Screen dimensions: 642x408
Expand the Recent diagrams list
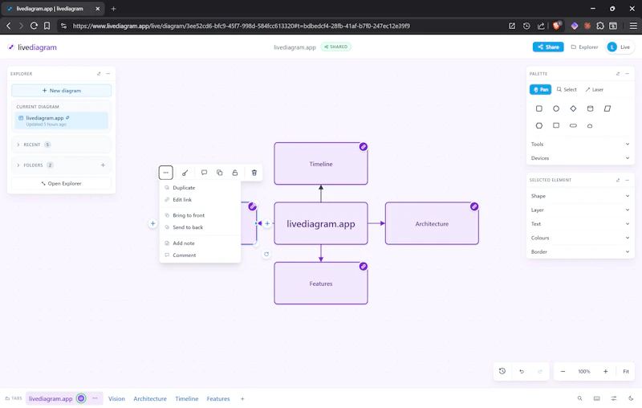coord(61,145)
